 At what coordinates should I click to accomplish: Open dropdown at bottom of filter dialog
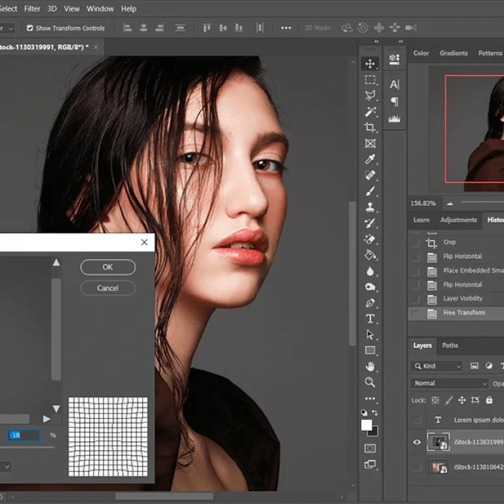5,467
